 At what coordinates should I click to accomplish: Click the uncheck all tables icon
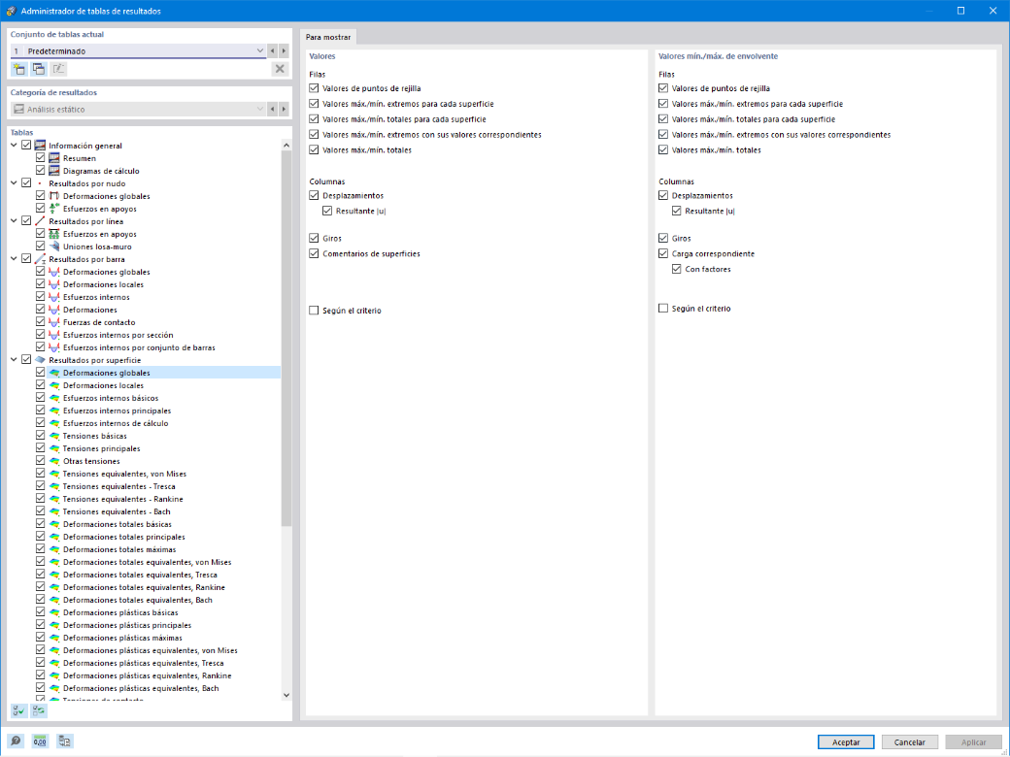(x=39, y=710)
